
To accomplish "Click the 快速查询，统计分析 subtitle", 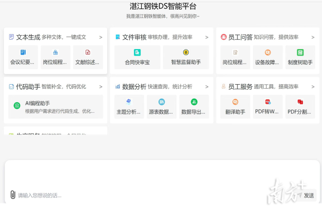I will tap(170, 87).
